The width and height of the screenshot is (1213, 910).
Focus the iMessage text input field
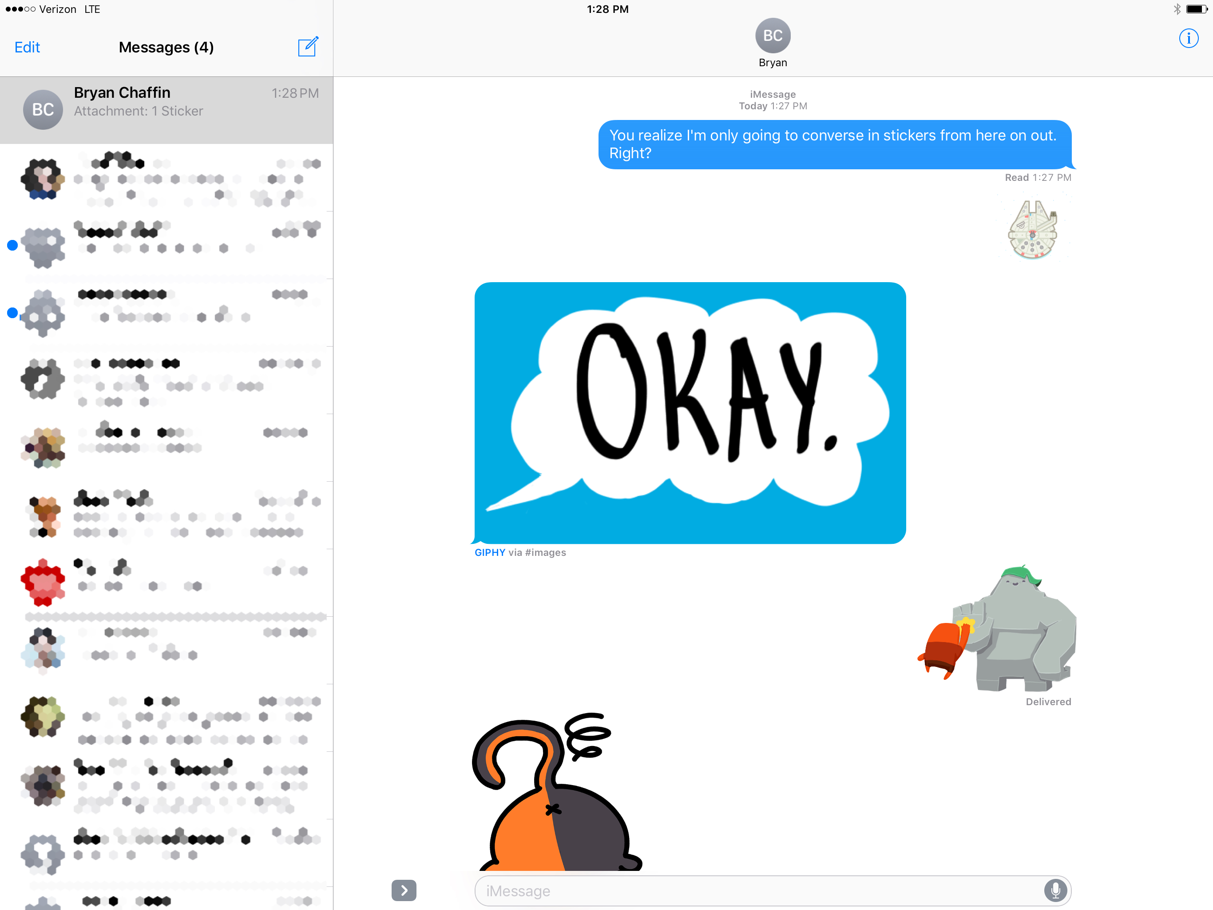(x=757, y=891)
